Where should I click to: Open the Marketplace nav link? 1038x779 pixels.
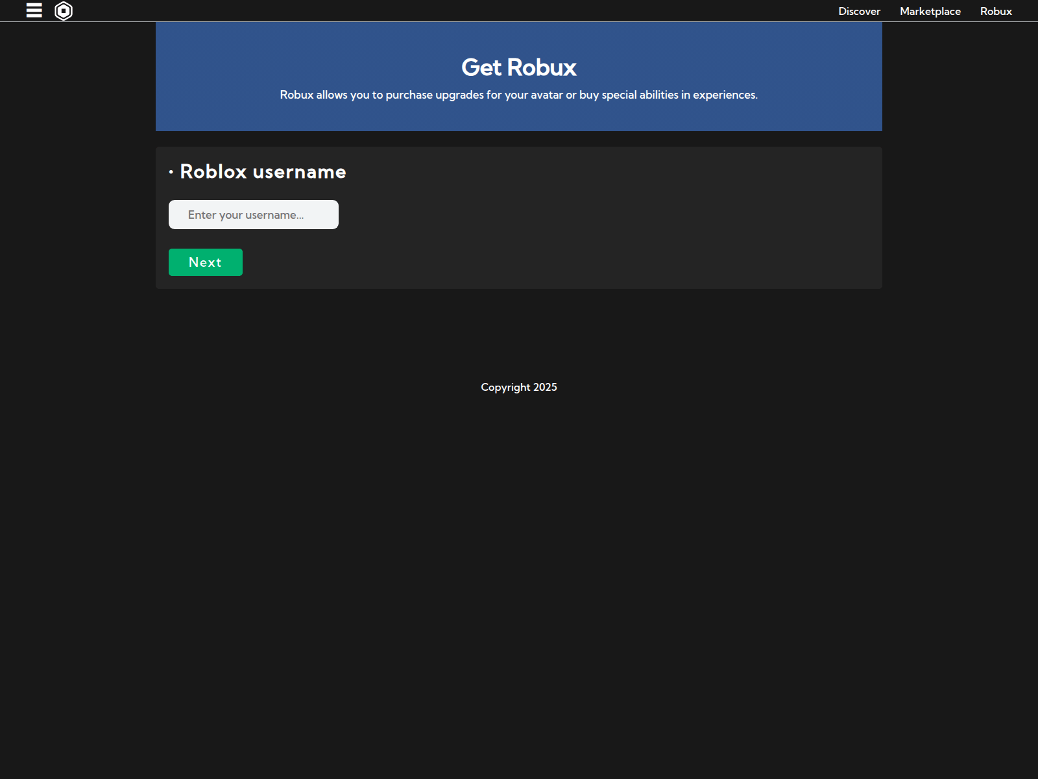tap(930, 11)
